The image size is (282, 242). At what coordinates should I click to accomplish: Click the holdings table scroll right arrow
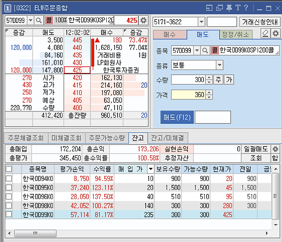coord(267,233)
